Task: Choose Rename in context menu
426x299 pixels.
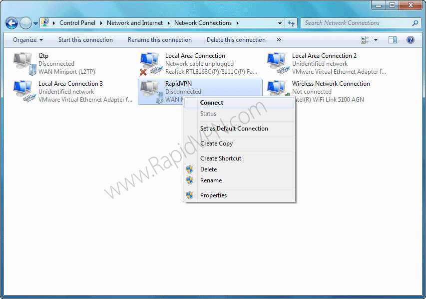Action: (239, 180)
